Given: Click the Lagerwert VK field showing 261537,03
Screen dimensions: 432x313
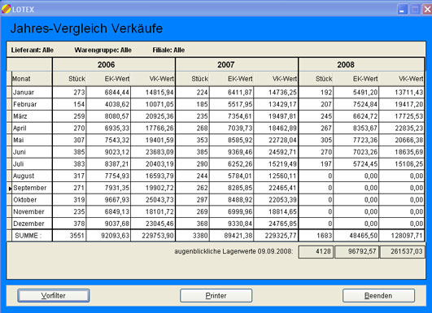Looking at the screenshot, I should coord(403,251).
